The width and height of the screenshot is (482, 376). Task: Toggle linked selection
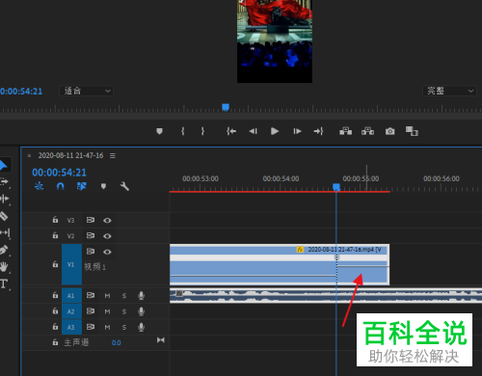click(x=82, y=186)
